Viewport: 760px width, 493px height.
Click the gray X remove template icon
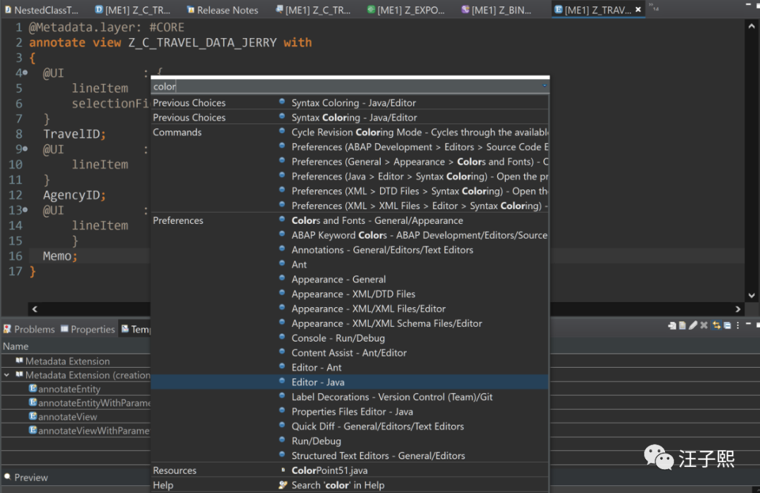pyautogui.click(x=704, y=325)
